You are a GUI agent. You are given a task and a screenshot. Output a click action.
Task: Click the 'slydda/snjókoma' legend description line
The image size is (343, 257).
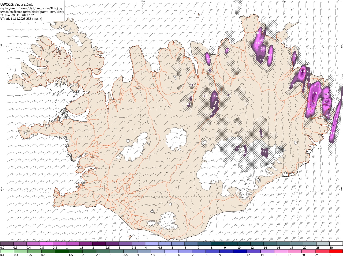click(x=32, y=12)
